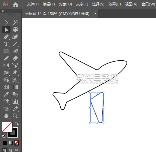Select the Ellipse tool
The width and height of the screenshot is (156, 152).
(x=6, y=51)
